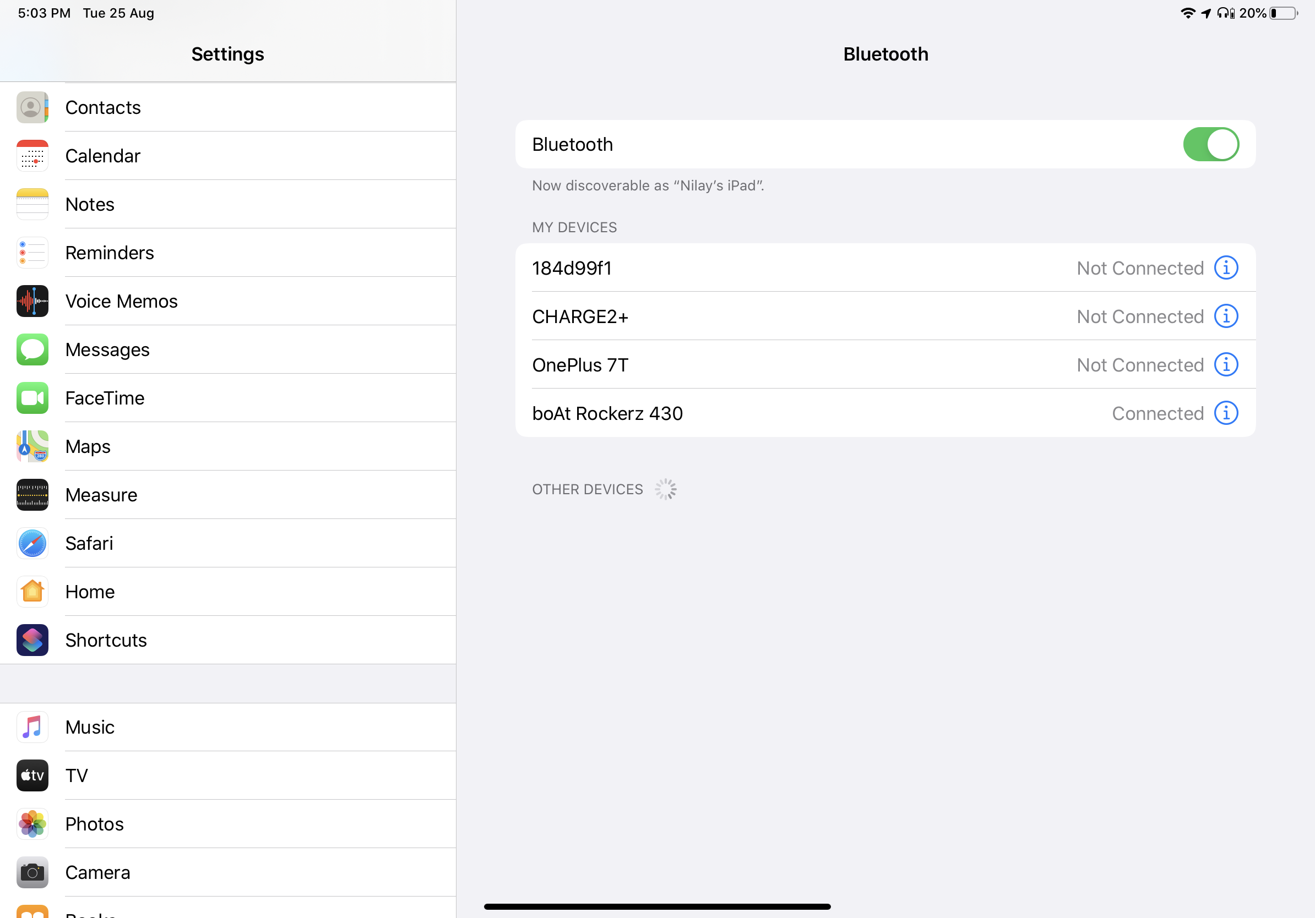The width and height of the screenshot is (1315, 918).
Task: Open Voice Memos settings icon
Action: [x=32, y=301]
